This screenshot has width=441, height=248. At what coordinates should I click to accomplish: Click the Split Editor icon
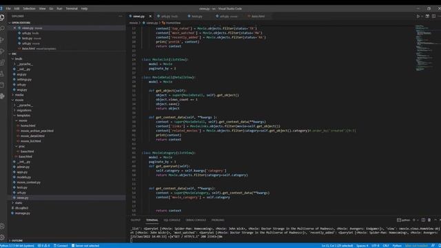coord(433,17)
